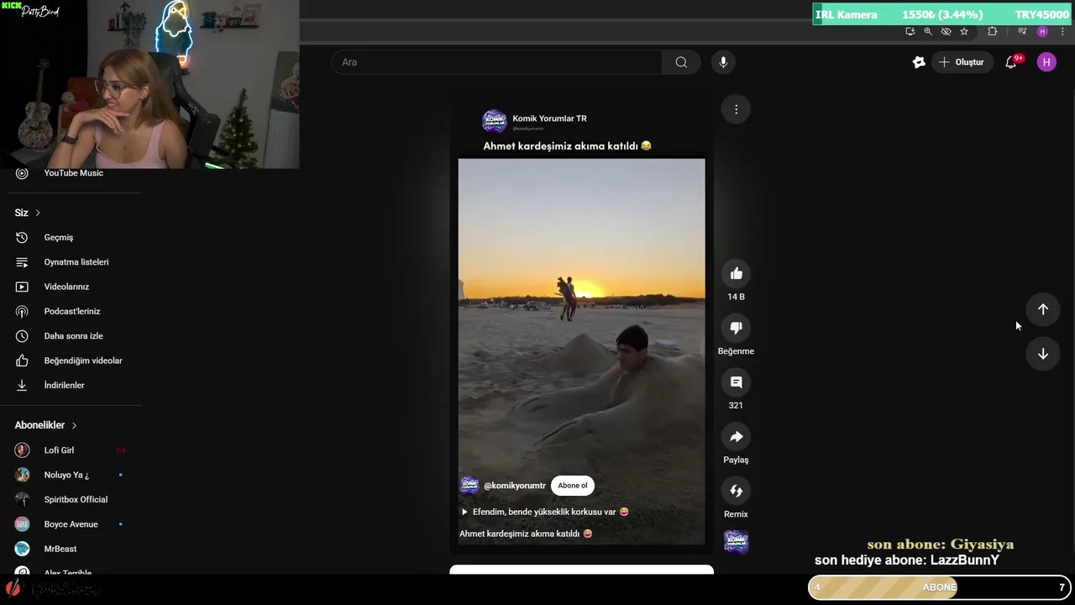Viewport: 1075px width, 605px height.
Task: Open the three-dot menu on the Short
Action: coord(736,109)
